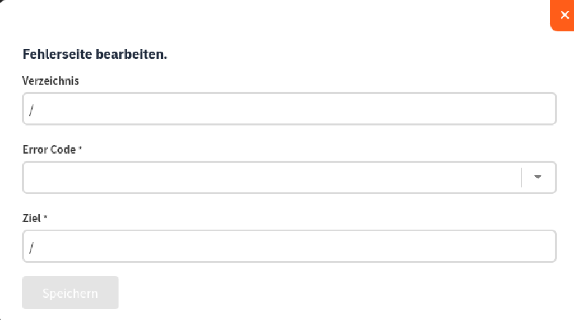Click the word Code in Error Code label
The width and height of the screenshot is (574, 320).
[x=63, y=150]
